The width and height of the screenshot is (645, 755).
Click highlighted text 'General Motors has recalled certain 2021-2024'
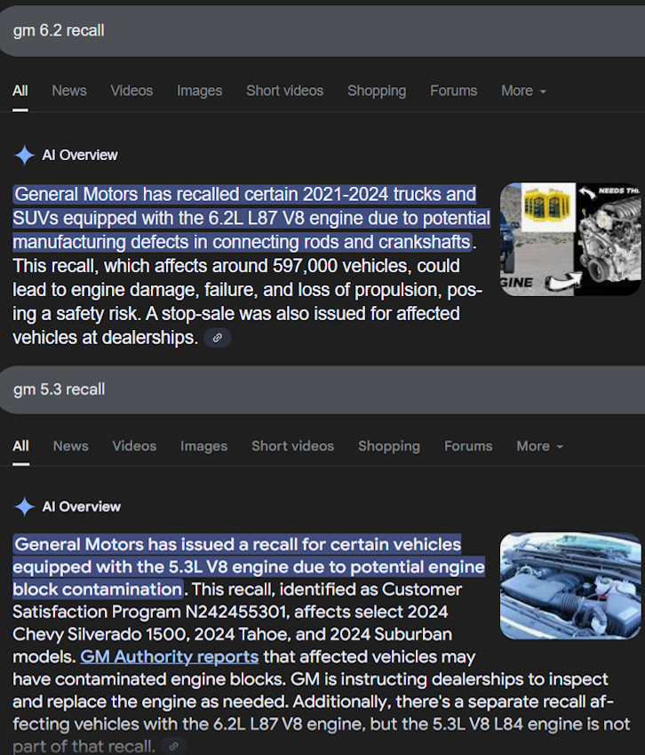201,194
